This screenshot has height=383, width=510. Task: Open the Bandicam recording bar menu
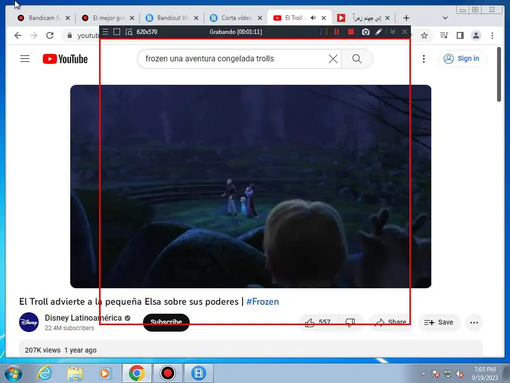coord(106,31)
